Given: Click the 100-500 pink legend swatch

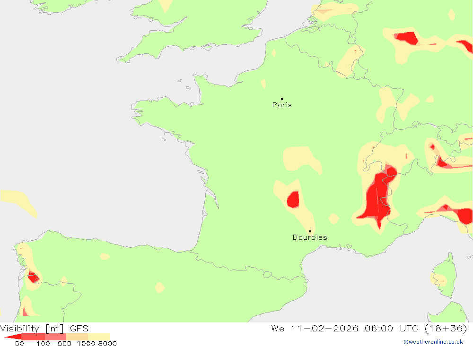Looking at the screenshot, I should pos(55,337).
